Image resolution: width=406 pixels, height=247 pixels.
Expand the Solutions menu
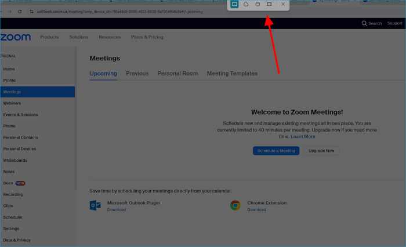(x=79, y=37)
